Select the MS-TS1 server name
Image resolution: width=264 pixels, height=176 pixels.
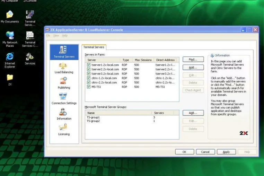(x=96, y=87)
